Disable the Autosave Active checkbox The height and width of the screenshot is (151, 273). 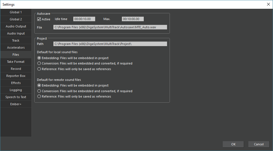[39, 19]
